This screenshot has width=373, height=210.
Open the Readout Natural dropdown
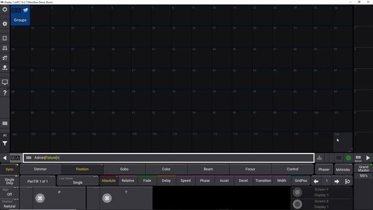[x=9, y=204]
